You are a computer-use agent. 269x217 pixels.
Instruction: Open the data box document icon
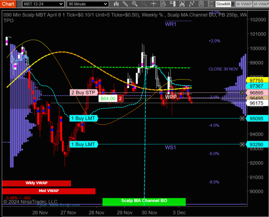coord(163,4)
